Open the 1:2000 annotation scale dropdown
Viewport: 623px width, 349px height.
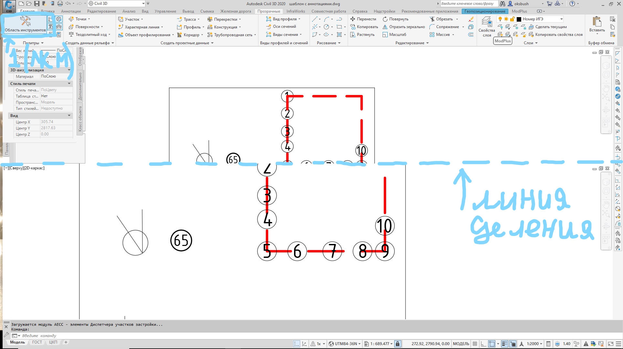point(534,344)
